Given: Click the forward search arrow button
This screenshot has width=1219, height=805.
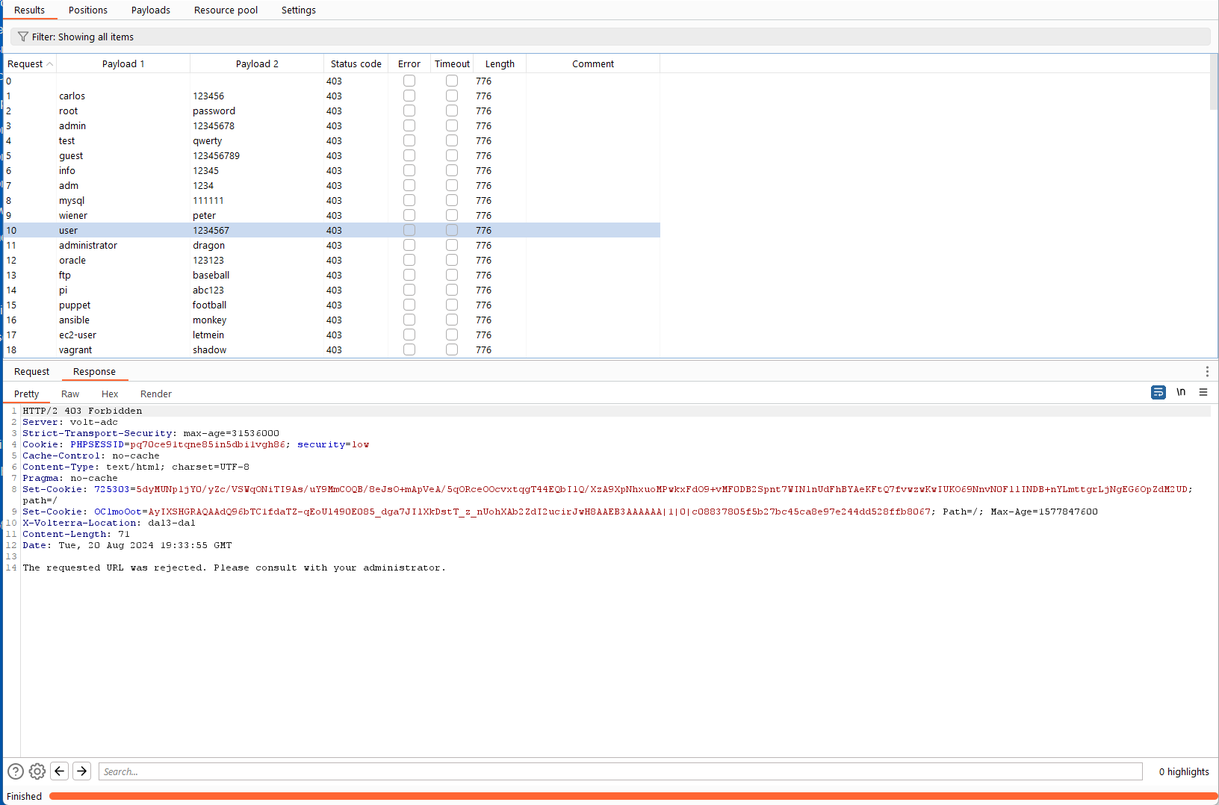Looking at the screenshot, I should (x=81, y=771).
